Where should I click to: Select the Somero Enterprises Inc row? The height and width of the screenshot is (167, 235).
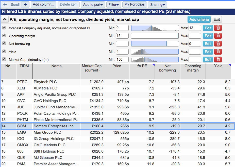pyautogui.click(x=117, y=126)
